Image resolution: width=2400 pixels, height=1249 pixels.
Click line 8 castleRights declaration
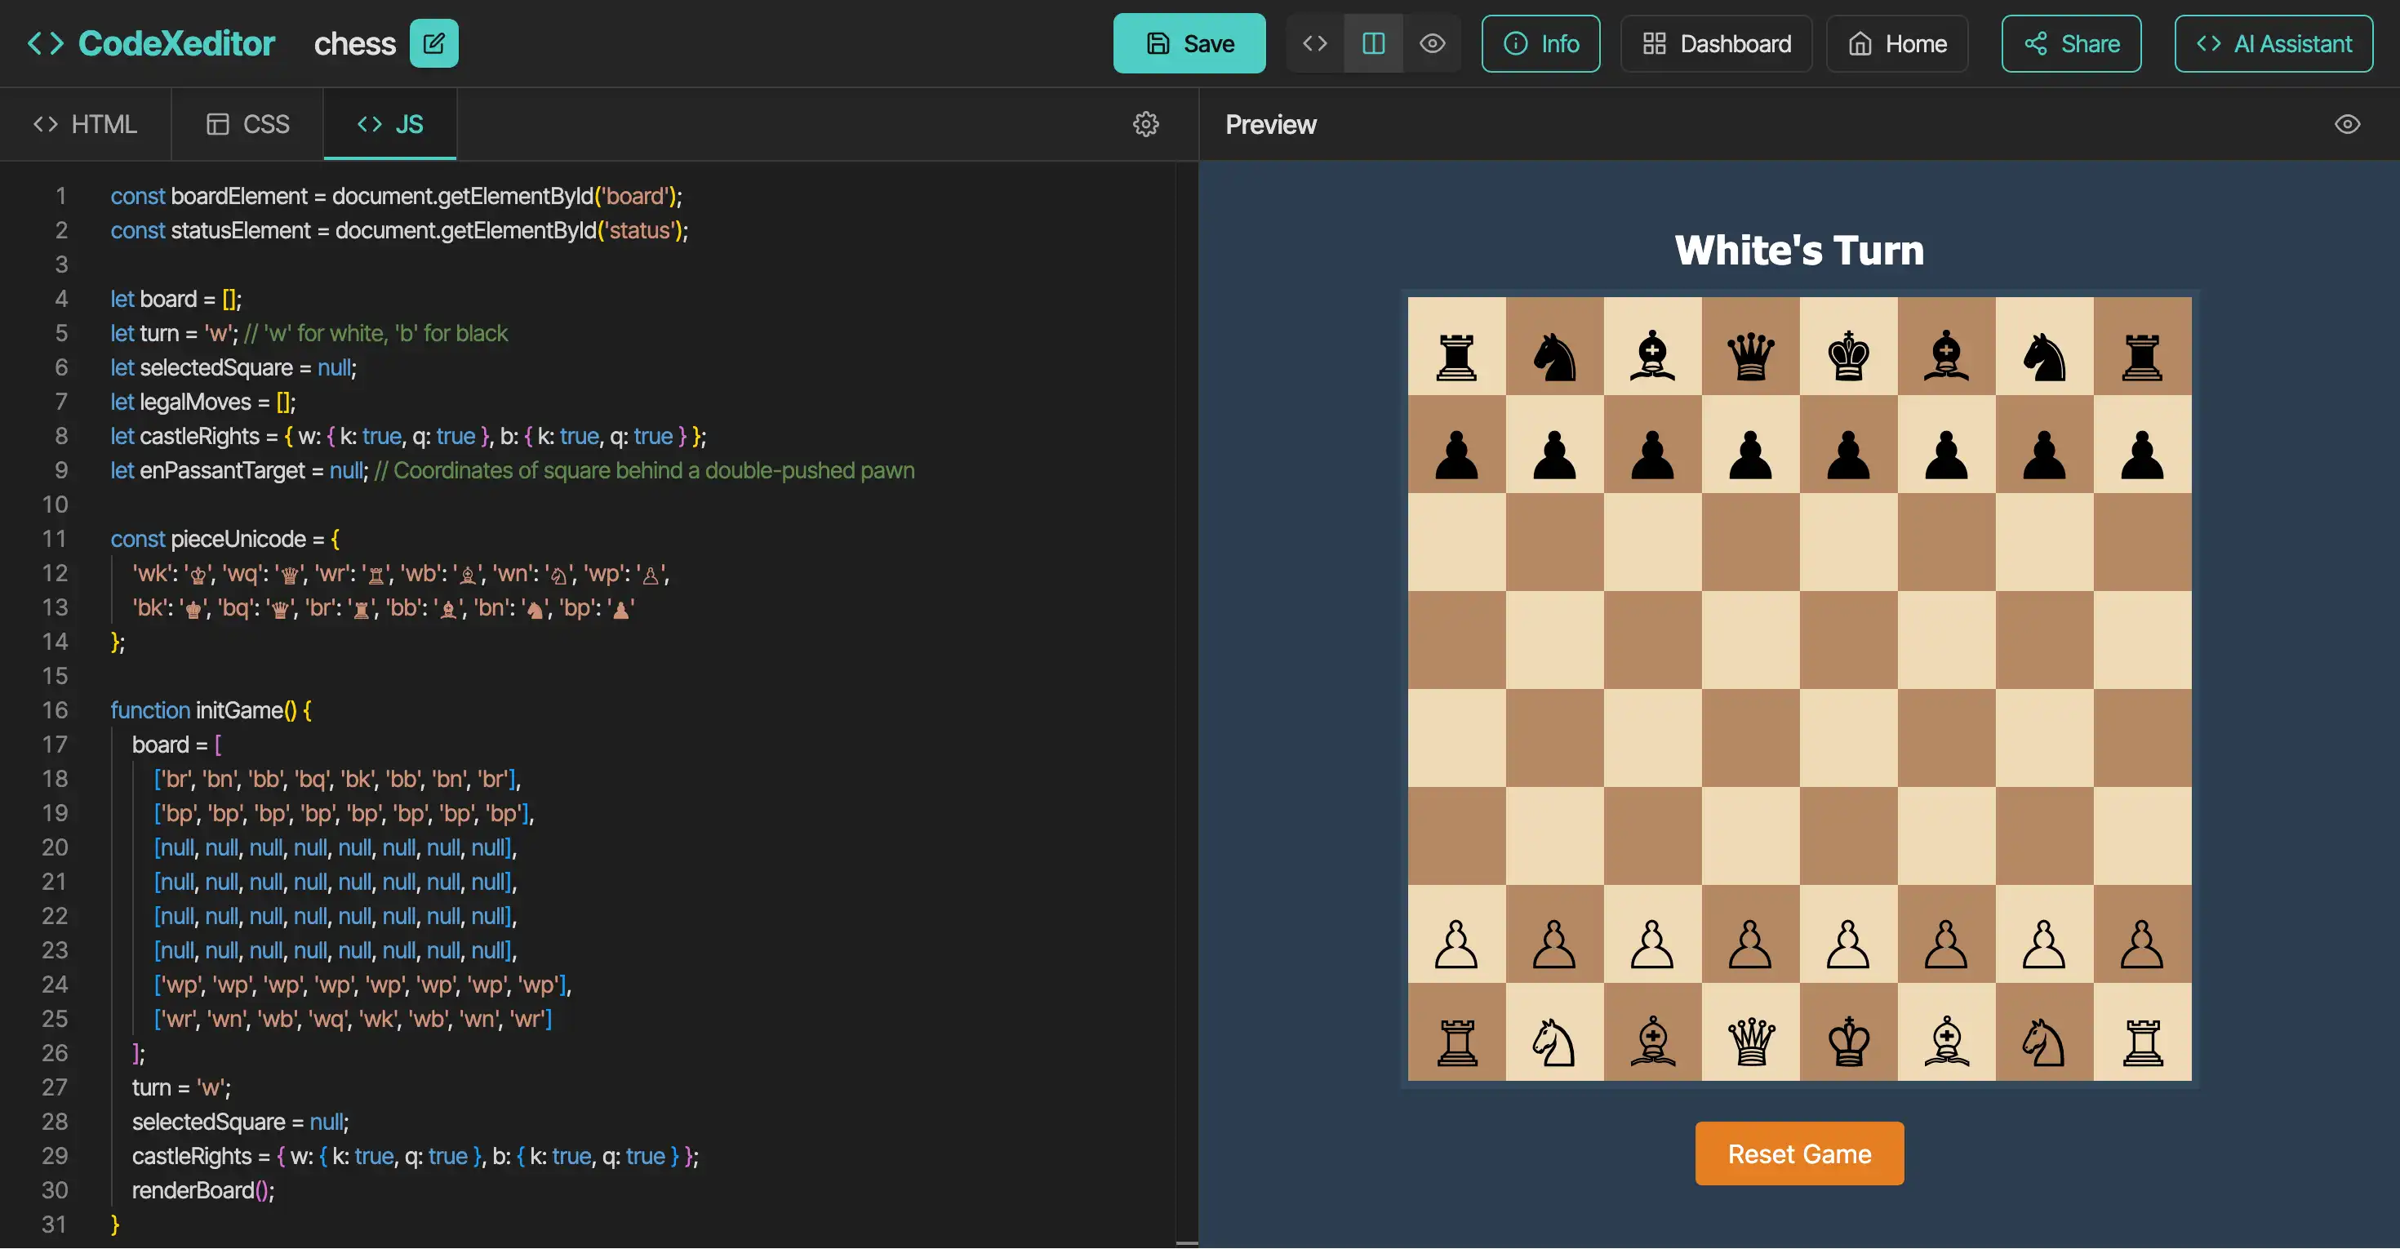tap(408, 436)
